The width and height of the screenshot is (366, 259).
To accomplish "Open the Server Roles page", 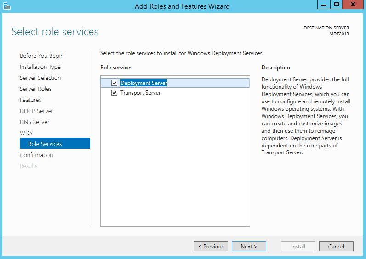I will click(x=35, y=89).
